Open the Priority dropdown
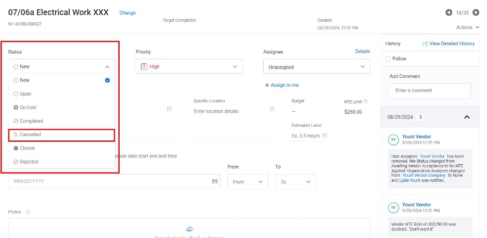Image resolution: width=487 pixels, height=238 pixels. pos(189,67)
